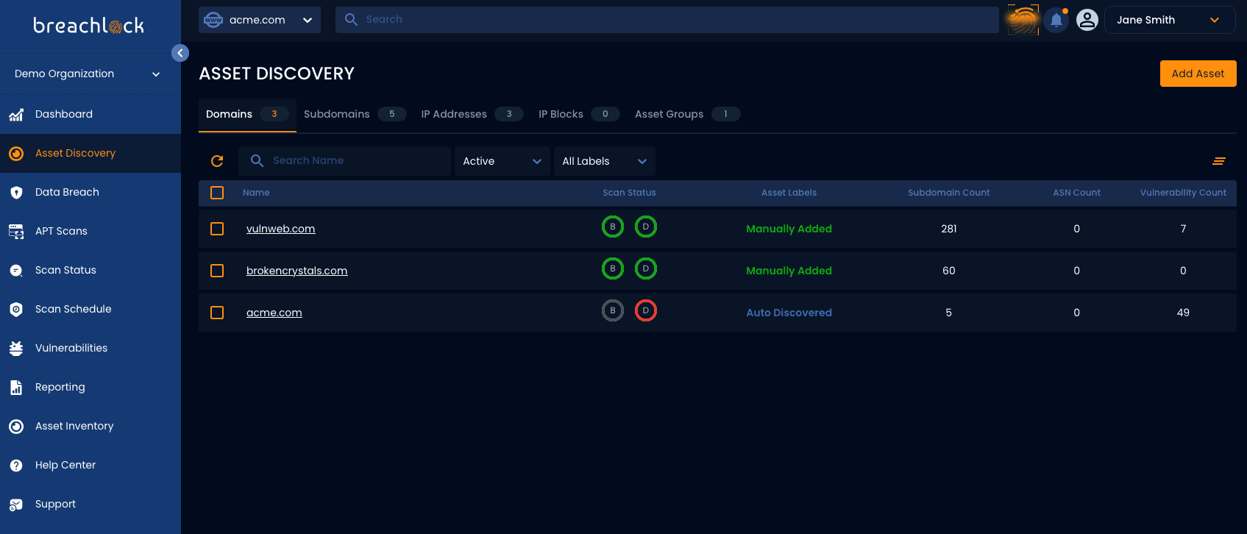Open the acme.com domain link in table
This screenshot has height=534, width=1247.
[274, 313]
